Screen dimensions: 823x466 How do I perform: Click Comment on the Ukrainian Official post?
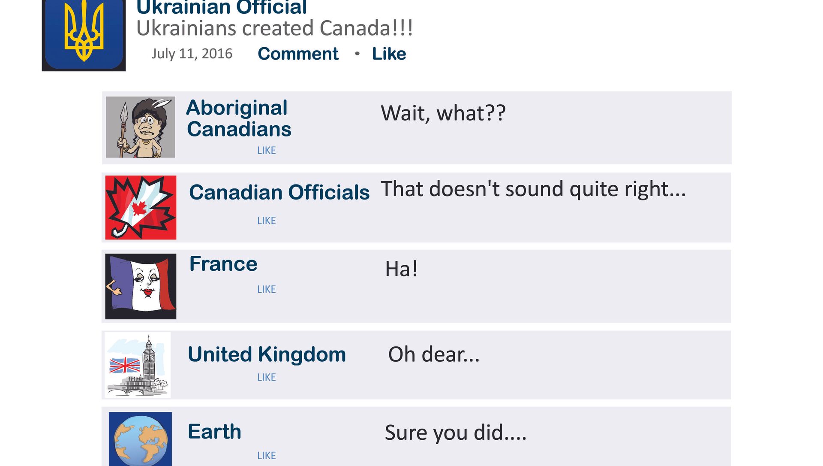click(298, 54)
